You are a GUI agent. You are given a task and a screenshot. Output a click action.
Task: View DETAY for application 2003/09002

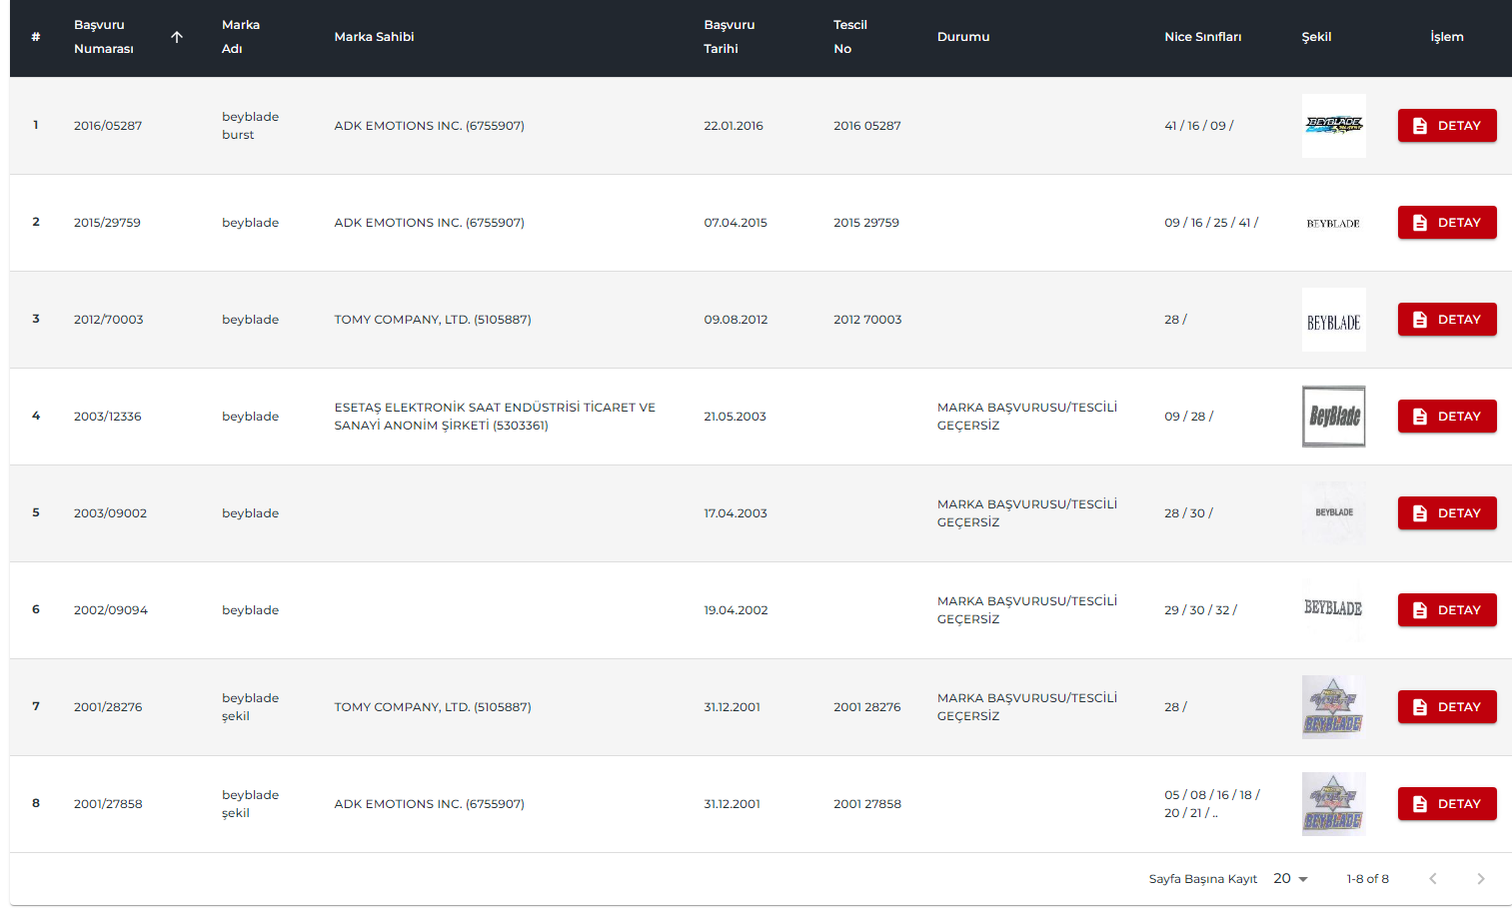(1447, 513)
